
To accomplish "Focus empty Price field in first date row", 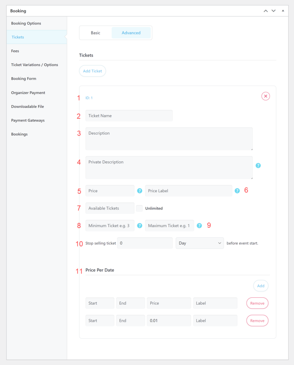I will 169,303.
